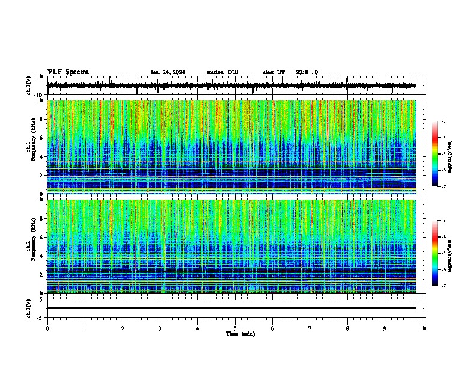Select the date text "Jan. 24, 2024"

coord(168,72)
